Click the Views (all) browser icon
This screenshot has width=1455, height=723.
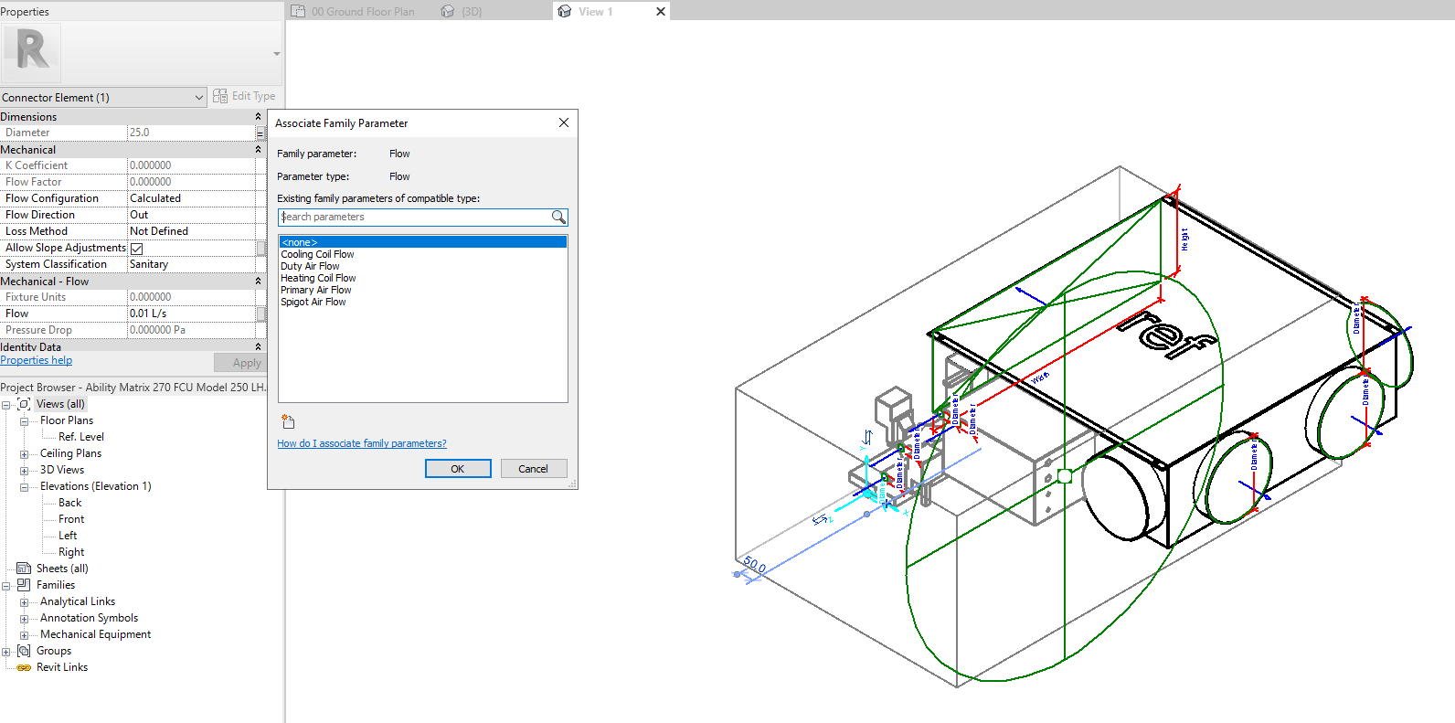point(24,404)
